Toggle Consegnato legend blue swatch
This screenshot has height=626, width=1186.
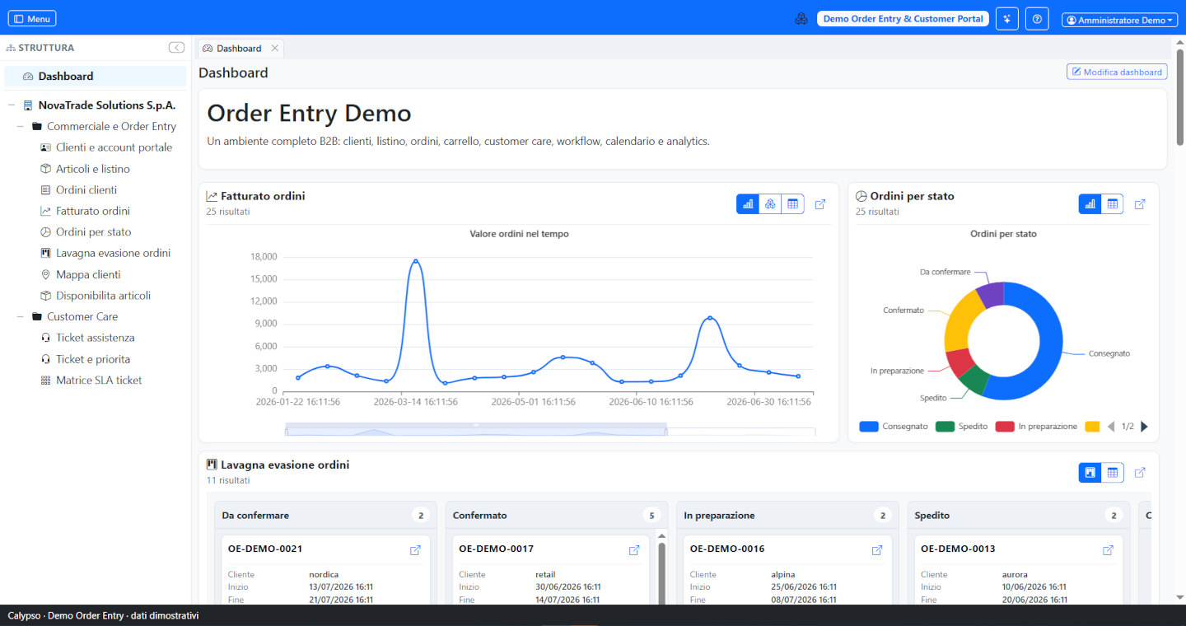(x=869, y=427)
